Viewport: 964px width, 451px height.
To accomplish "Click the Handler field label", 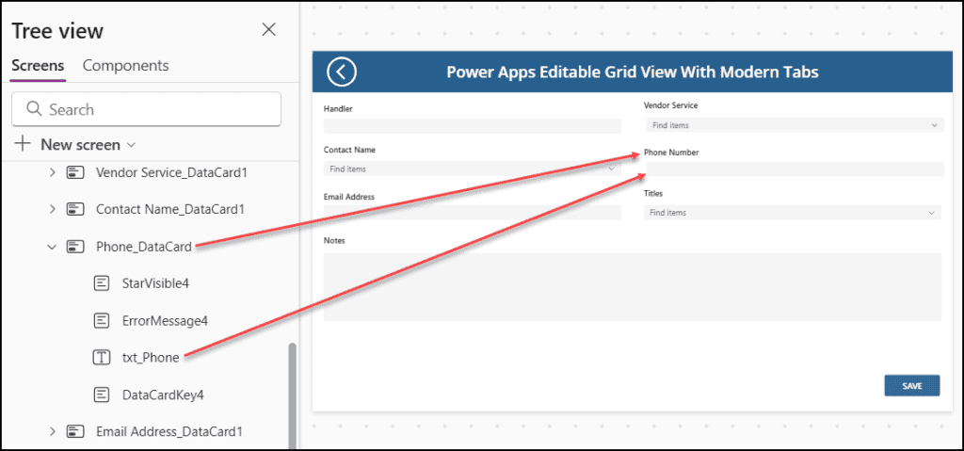I will click(x=338, y=109).
